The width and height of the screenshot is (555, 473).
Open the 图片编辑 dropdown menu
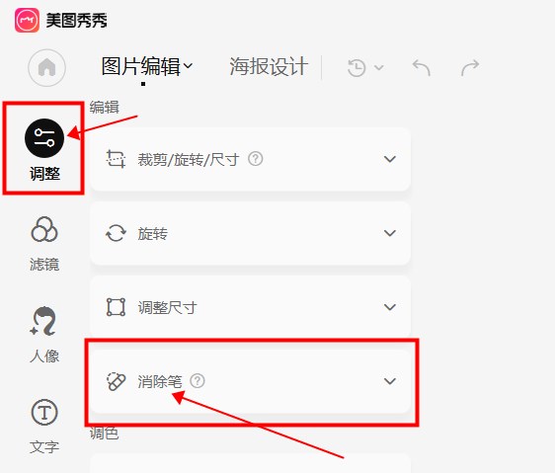(x=147, y=66)
